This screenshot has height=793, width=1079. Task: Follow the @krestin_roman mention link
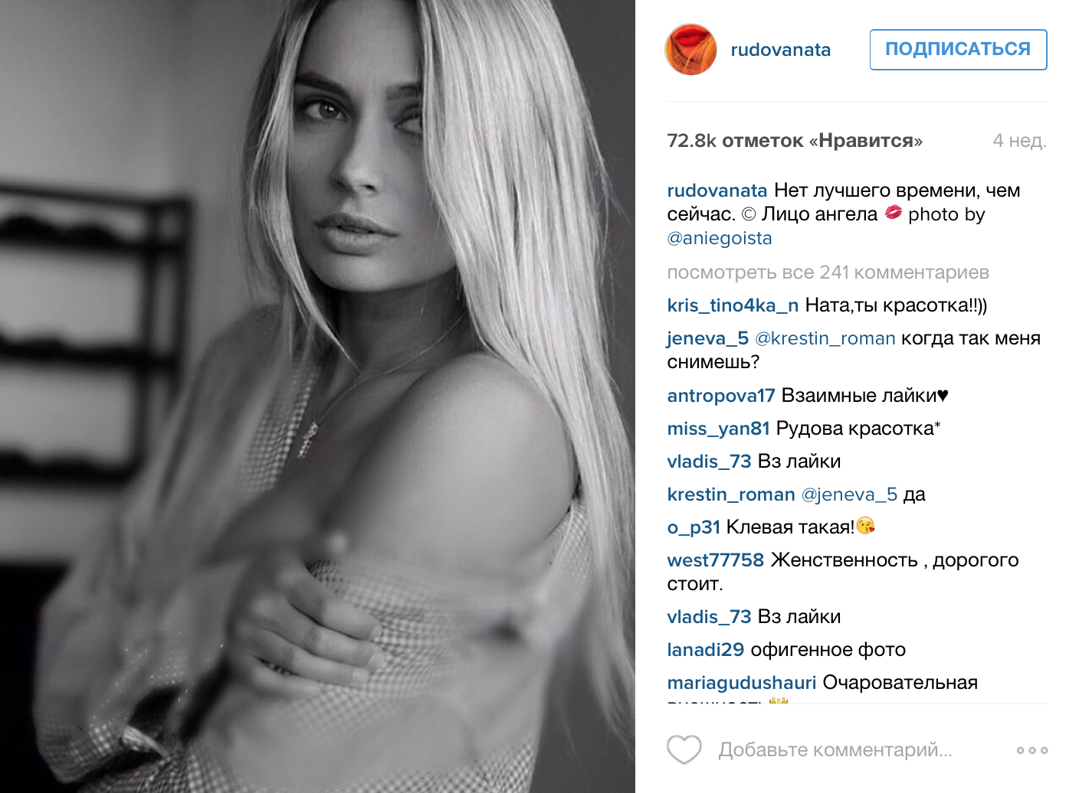[x=825, y=338]
